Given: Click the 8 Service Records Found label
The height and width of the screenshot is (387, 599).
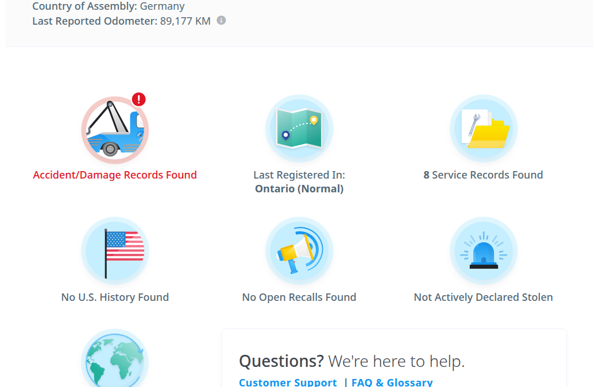Looking at the screenshot, I should coord(483,175).
